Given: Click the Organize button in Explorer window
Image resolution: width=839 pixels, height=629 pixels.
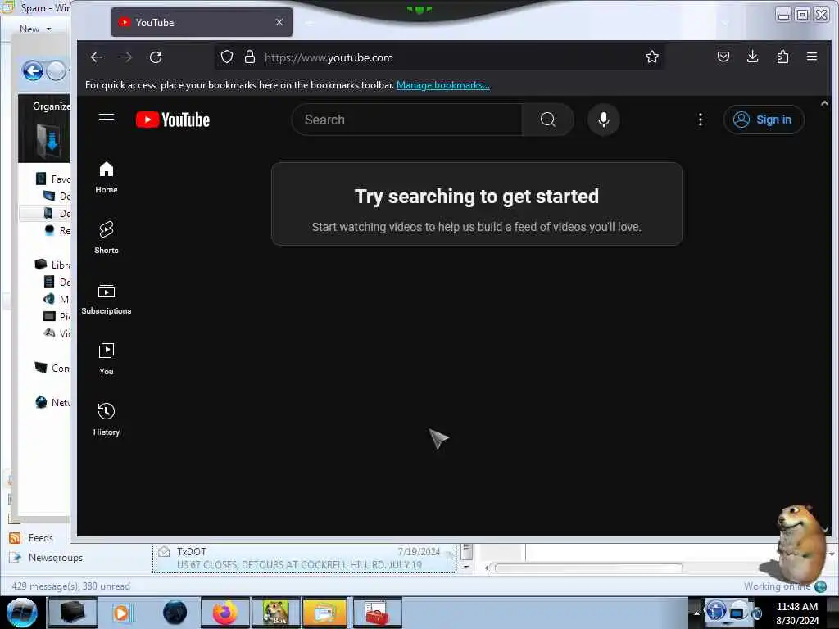Looking at the screenshot, I should pyautogui.click(x=51, y=106).
